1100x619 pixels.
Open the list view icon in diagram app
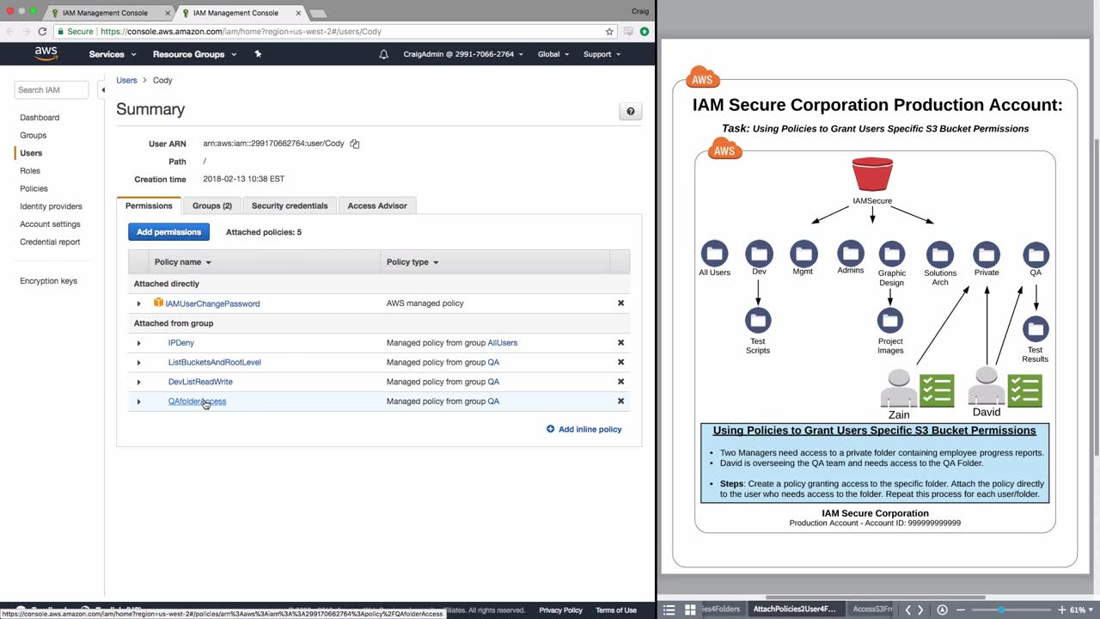click(x=669, y=610)
